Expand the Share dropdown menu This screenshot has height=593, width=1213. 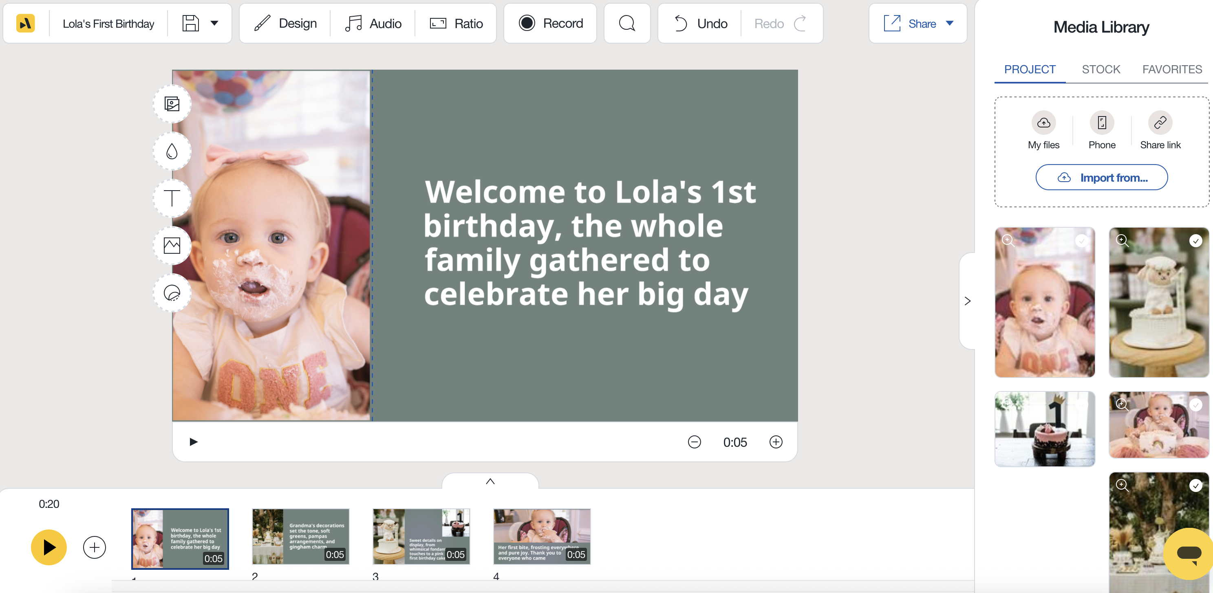tap(949, 24)
